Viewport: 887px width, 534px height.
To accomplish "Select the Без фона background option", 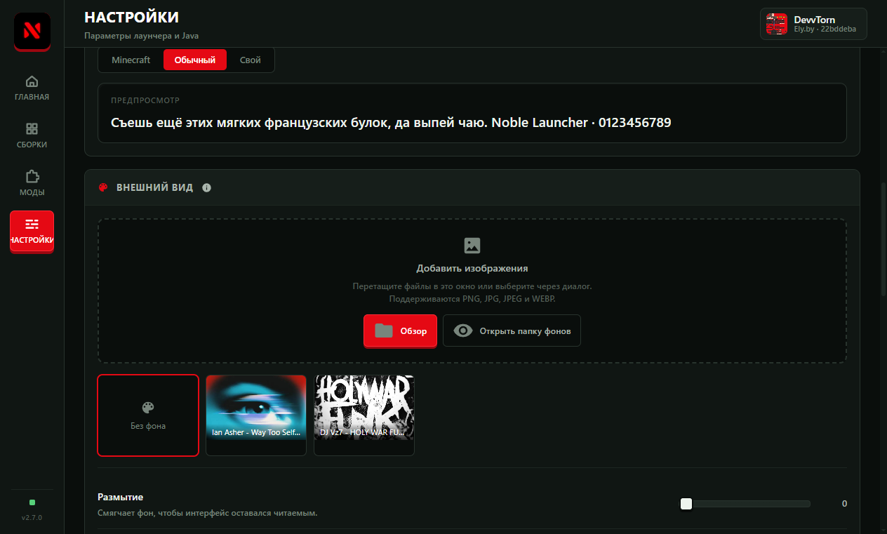I will click(148, 415).
